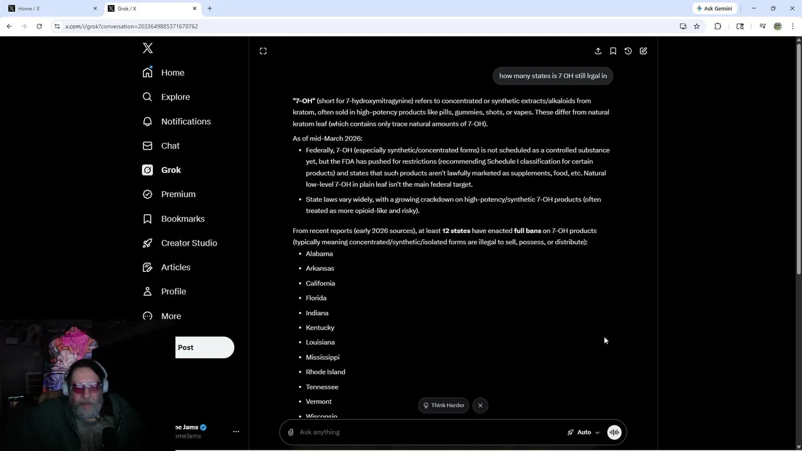
Task: Click the Think Harder suggestion
Action: [444, 405]
